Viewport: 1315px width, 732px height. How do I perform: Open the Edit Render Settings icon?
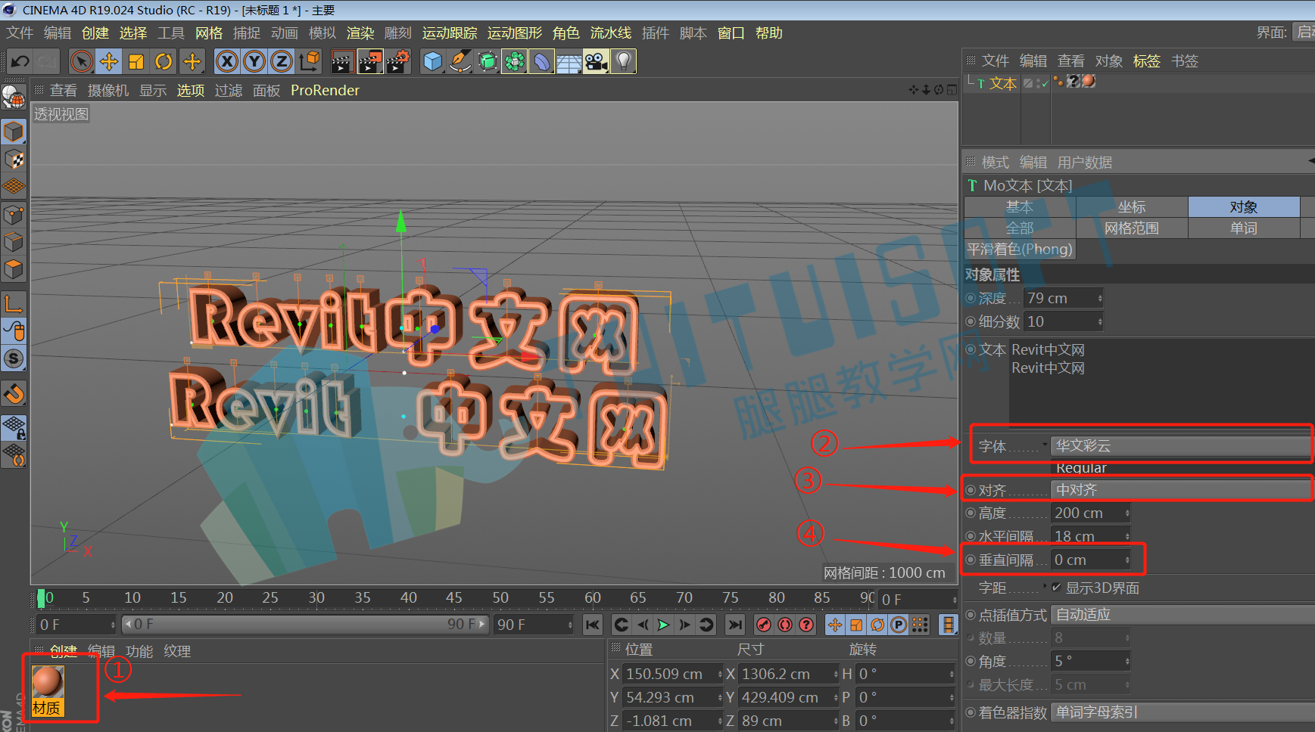(398, 61)
